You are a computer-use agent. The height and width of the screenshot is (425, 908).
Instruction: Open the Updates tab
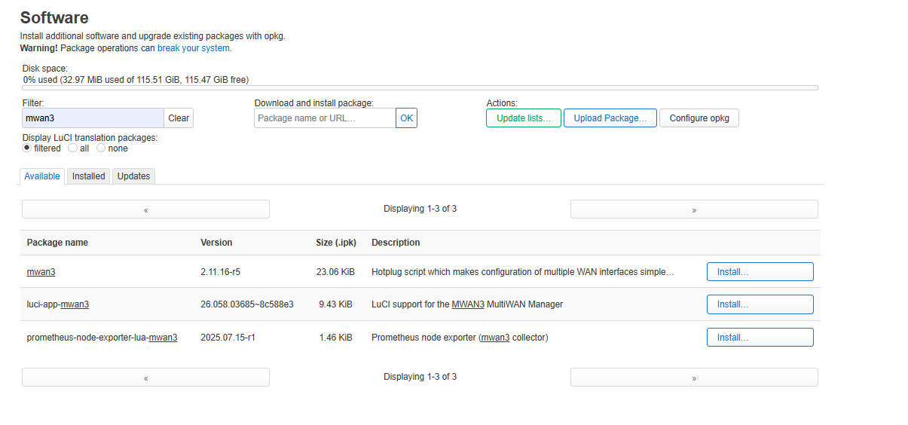[x=133, y=176]
